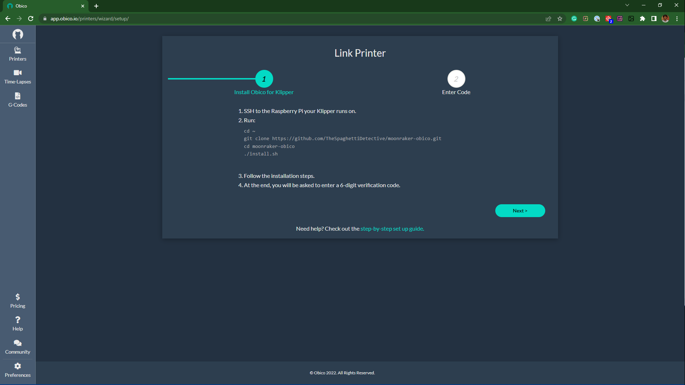
Task: Open the Printers section
Action: pyautogui.click(x=17, y=54)
